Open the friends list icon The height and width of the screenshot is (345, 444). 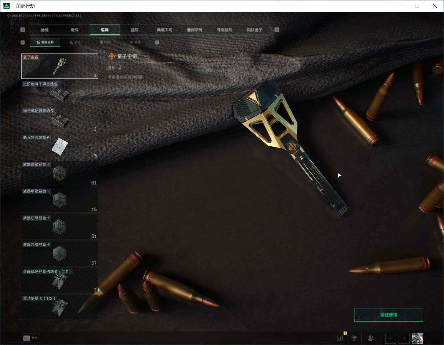click(372, 338)
